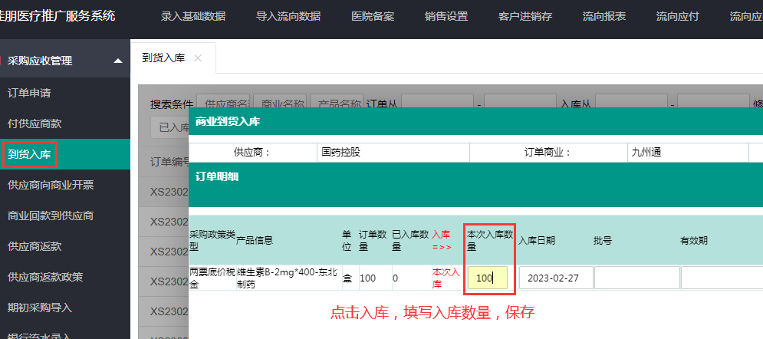
Task: Click the 入库日期 field showing 2023-02-27
Action: tap(556, 278)
